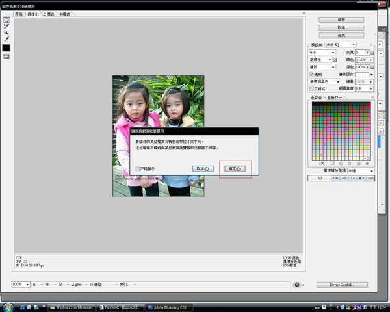Switch to the 原稿 tab
Viewport: 390px width, 312px height.
click(x=19, y=14)
